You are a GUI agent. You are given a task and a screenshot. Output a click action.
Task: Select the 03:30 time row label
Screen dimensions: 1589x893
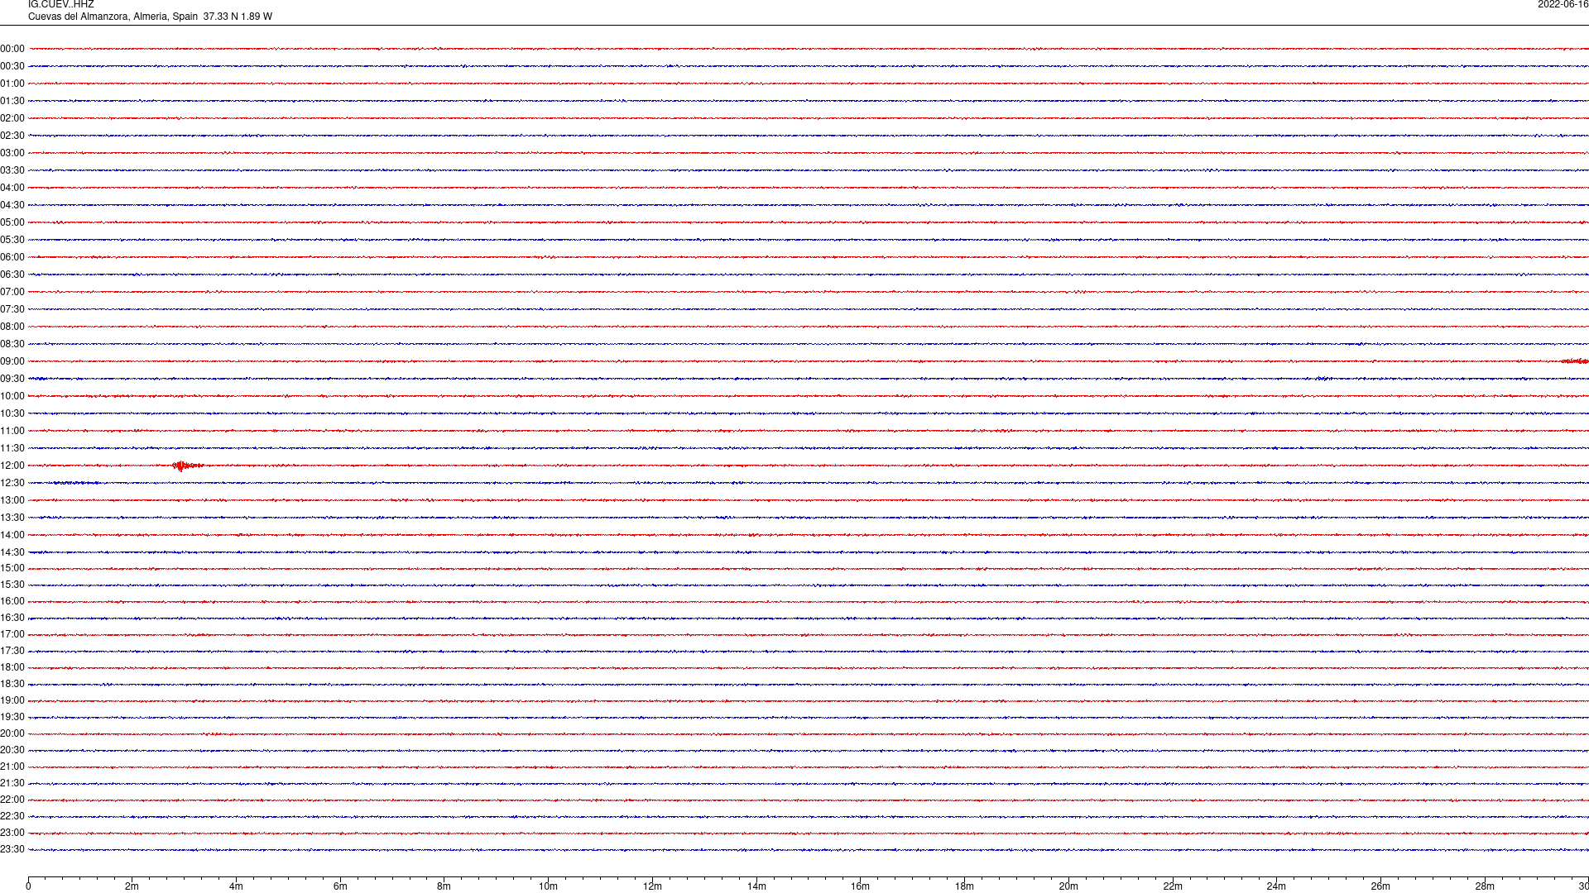tap(12, 170)
